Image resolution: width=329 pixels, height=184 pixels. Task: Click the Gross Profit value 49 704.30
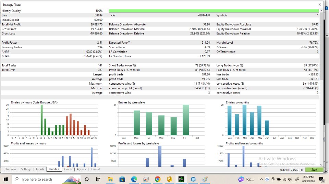point(97,29)
